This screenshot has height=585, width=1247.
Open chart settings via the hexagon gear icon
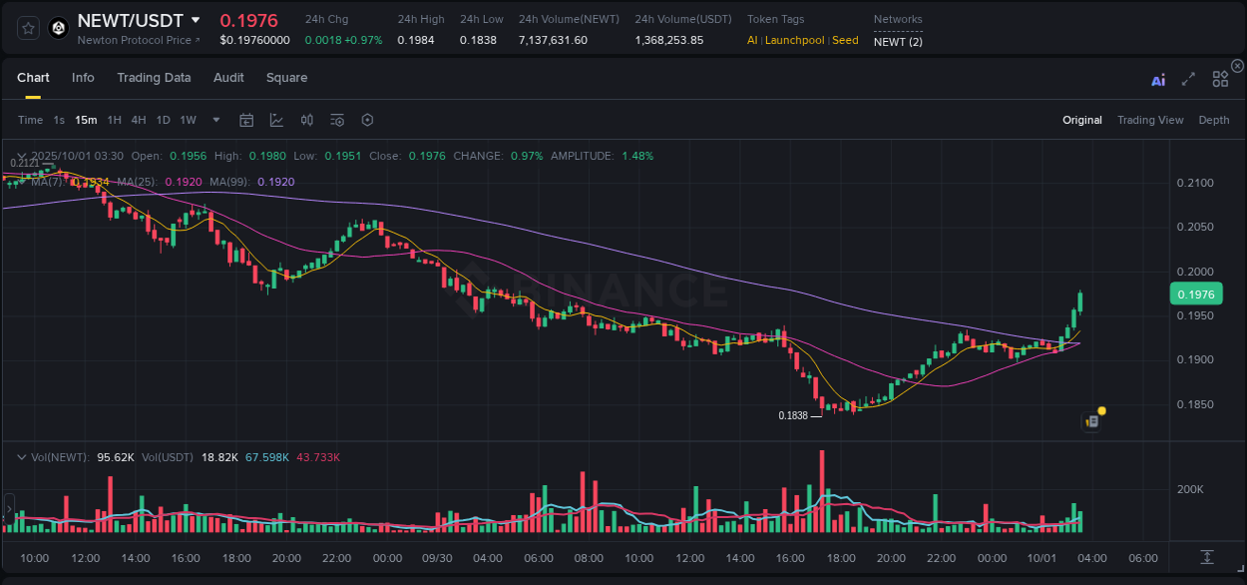pos(367,120)
